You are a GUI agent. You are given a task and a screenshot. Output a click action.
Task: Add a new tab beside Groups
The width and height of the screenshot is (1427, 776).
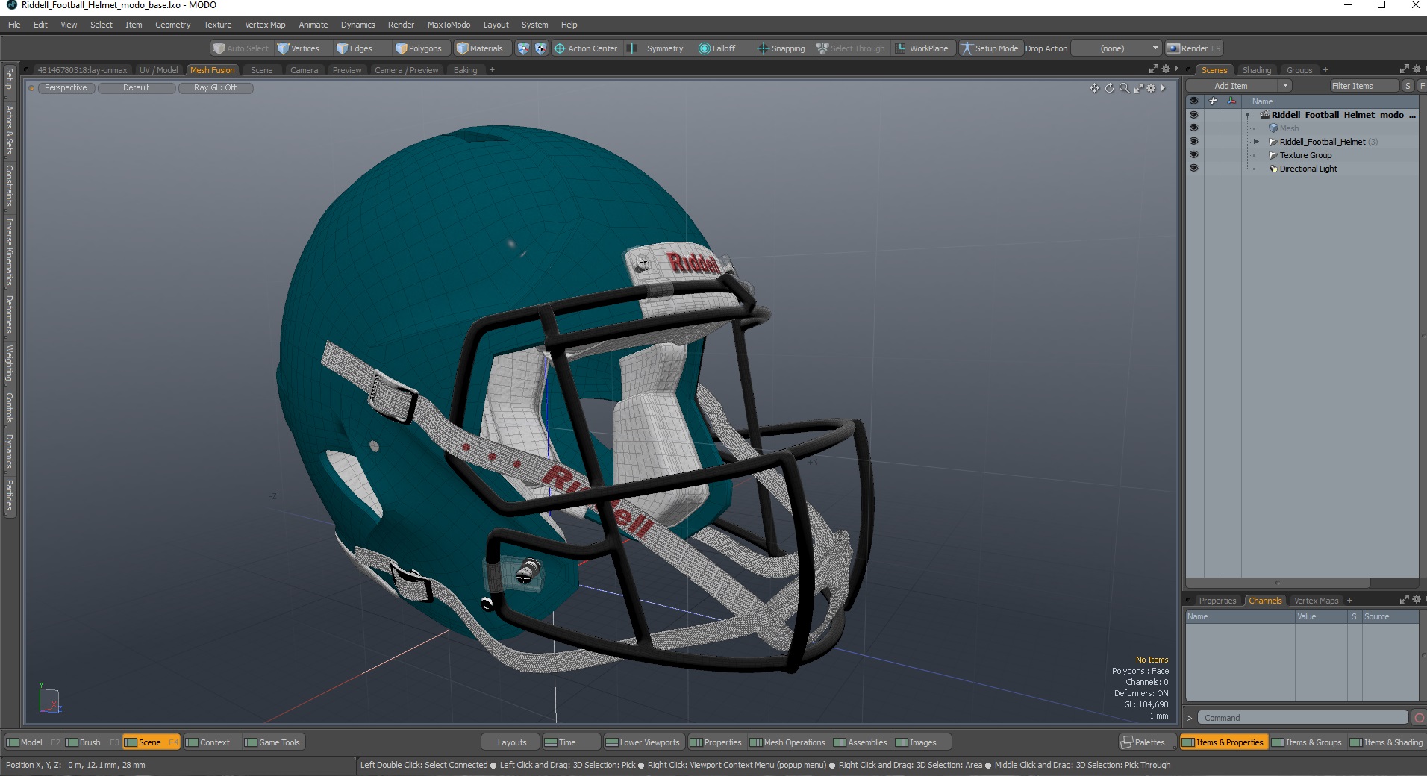[1325, 70]
